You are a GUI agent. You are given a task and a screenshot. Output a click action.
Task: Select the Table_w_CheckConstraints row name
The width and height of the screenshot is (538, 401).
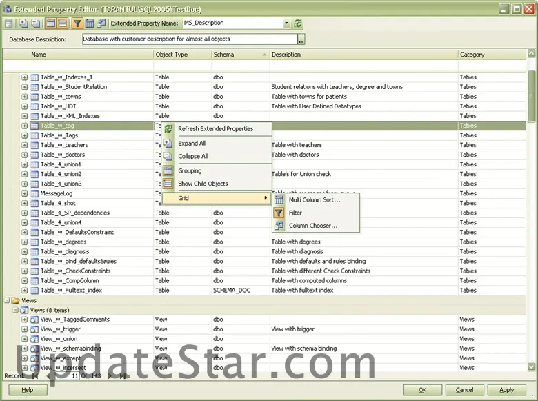coord(75,271)
